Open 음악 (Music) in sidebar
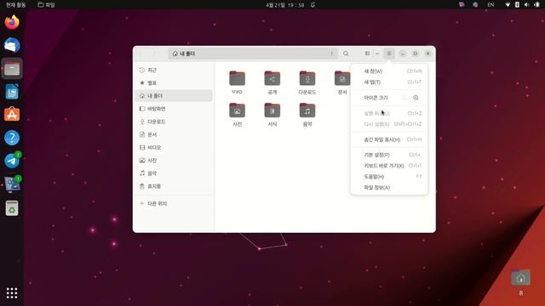Viewport: 545px width, 306px height. tap(174, 173)
